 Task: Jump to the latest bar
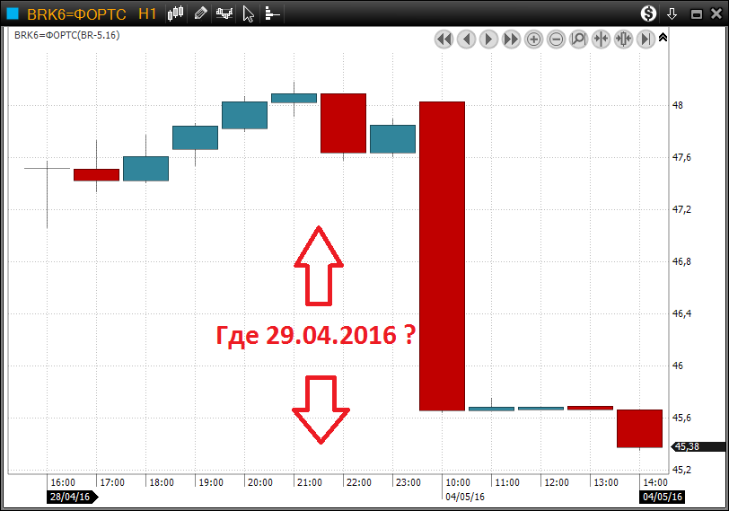(x=646, y=39)
